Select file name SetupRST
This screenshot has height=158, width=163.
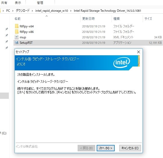[x=26, y=43]
